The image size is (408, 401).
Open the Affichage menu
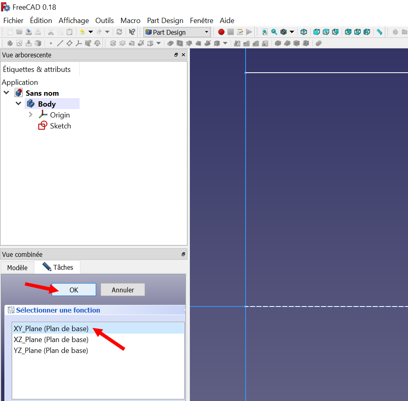point(74,21)
